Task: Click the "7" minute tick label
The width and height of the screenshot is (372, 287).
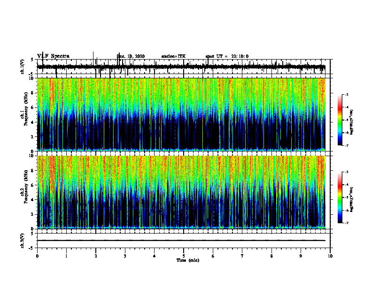Action: pos(242,256)
